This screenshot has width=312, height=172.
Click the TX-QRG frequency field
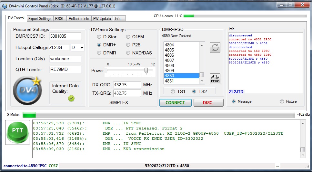[x=127, y=93]
